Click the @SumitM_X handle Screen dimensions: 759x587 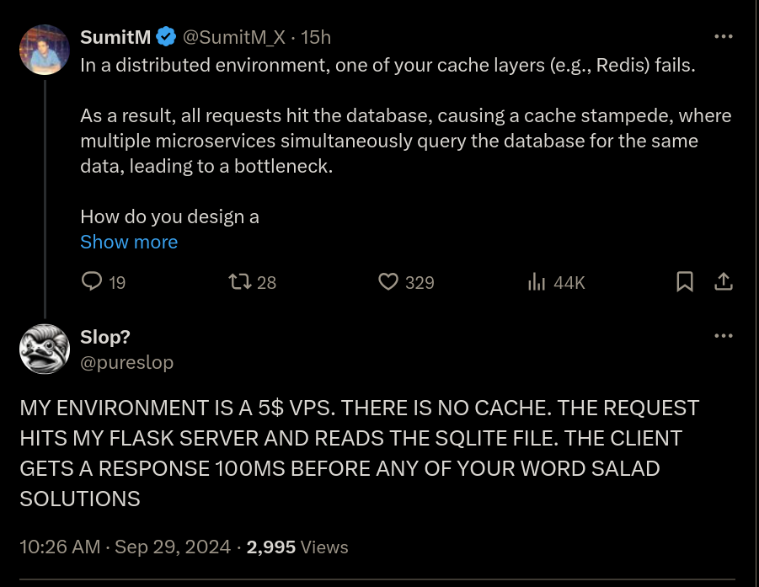[234, 37]
